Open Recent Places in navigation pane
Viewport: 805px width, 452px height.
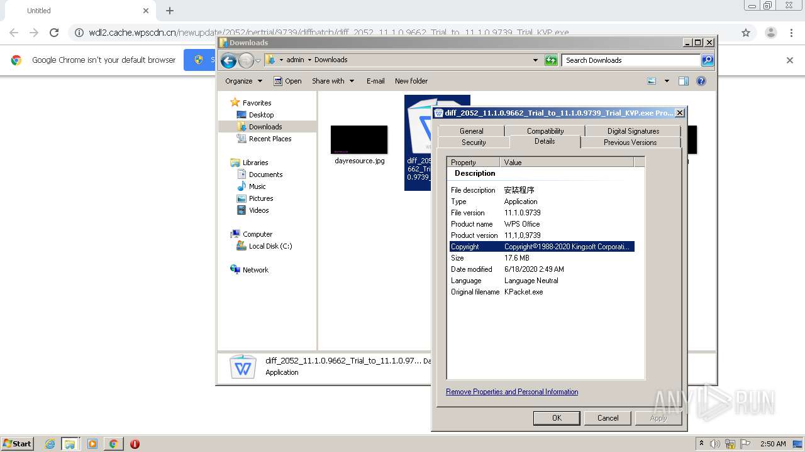(x=270, y=139)
